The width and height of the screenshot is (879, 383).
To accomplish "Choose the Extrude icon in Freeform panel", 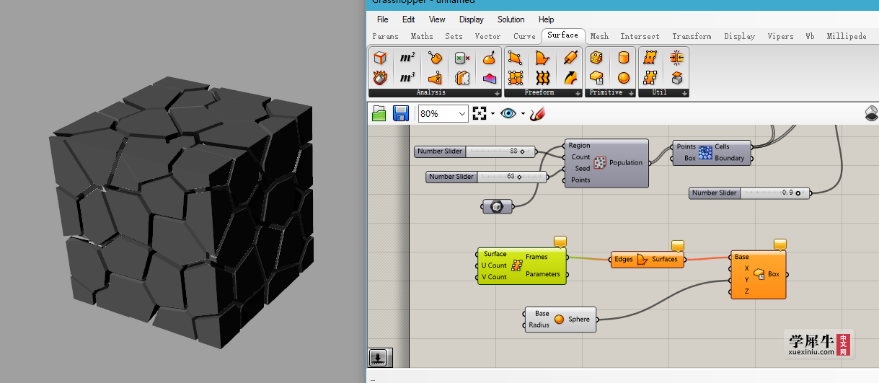I will point(570,58).
